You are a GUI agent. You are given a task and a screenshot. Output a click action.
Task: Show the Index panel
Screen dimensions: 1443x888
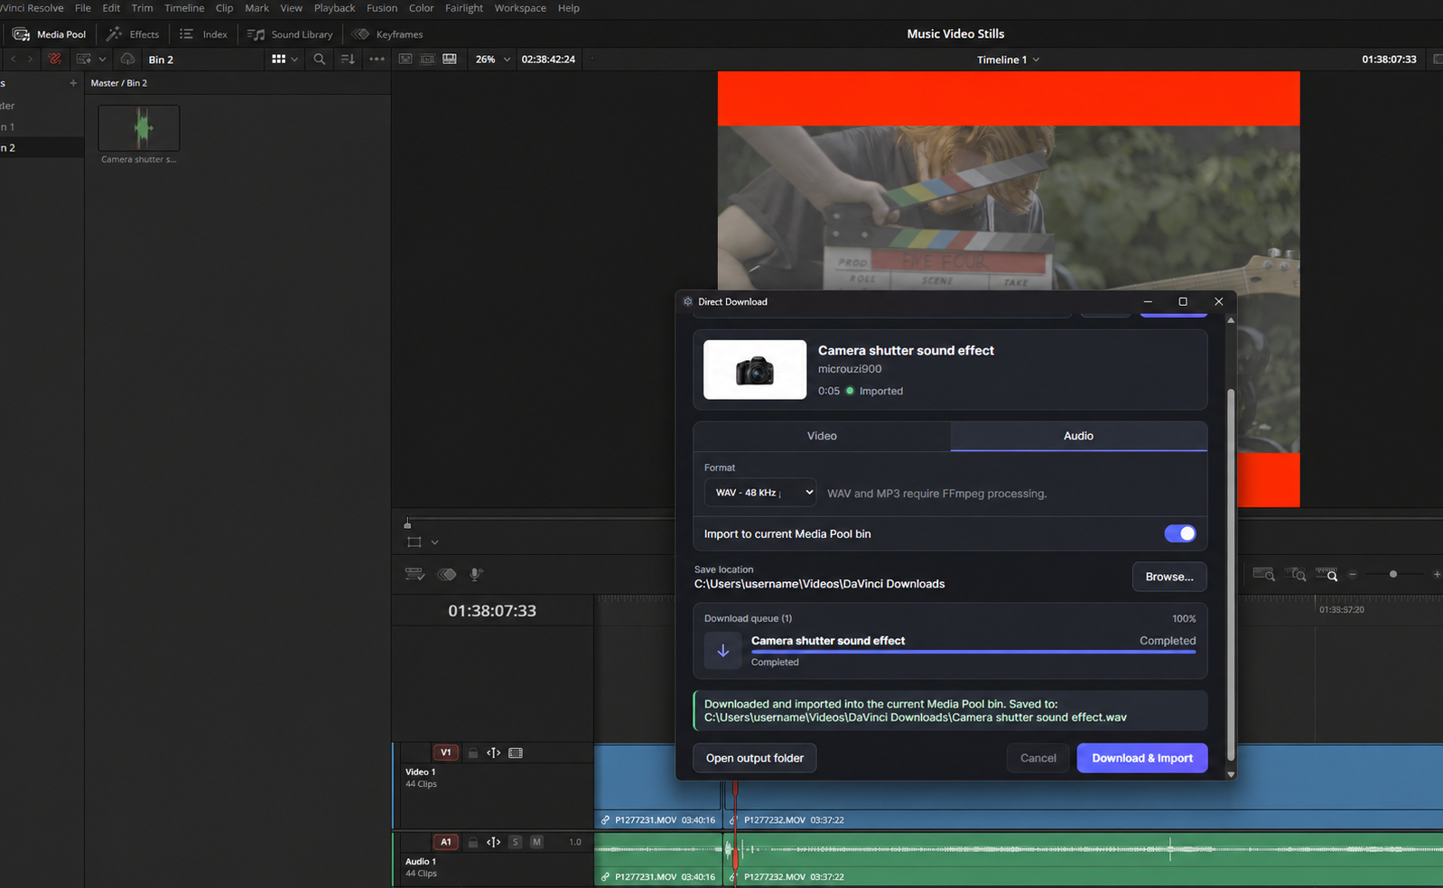pyautogui.click(x=203, y=34)
